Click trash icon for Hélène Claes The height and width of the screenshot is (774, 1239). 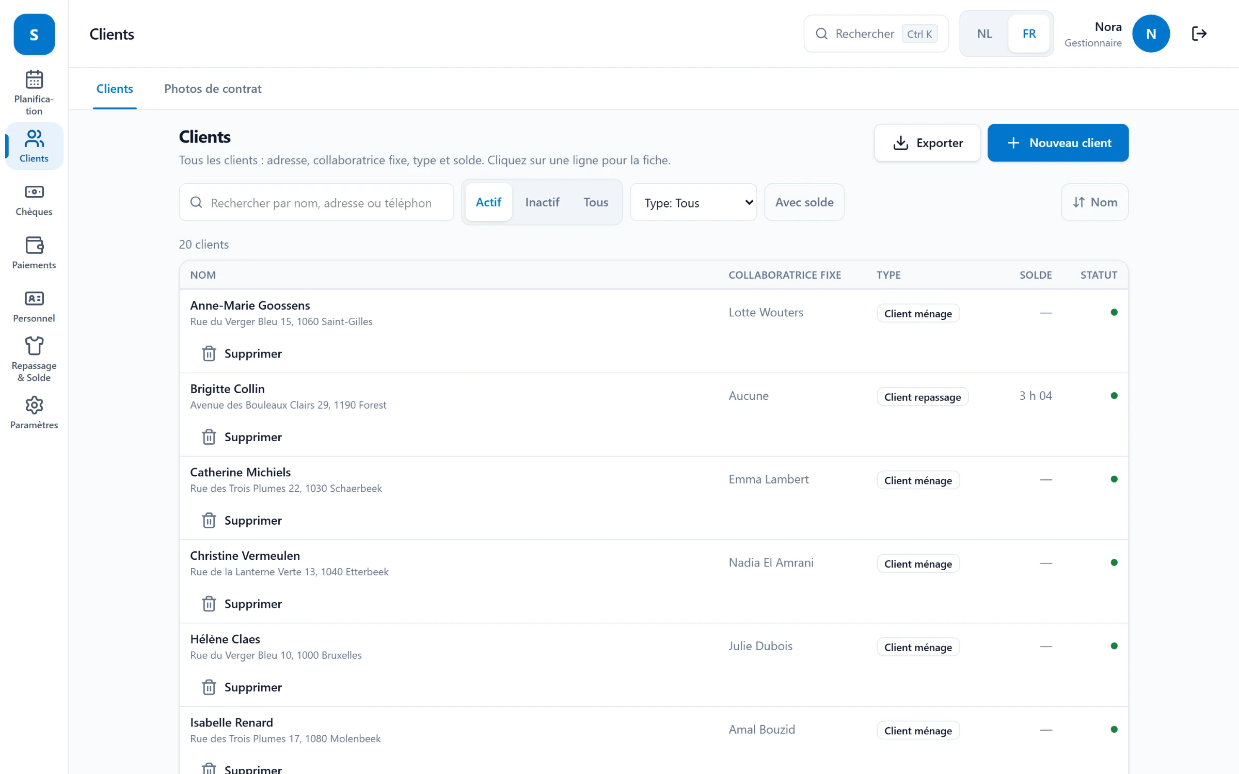209,687
